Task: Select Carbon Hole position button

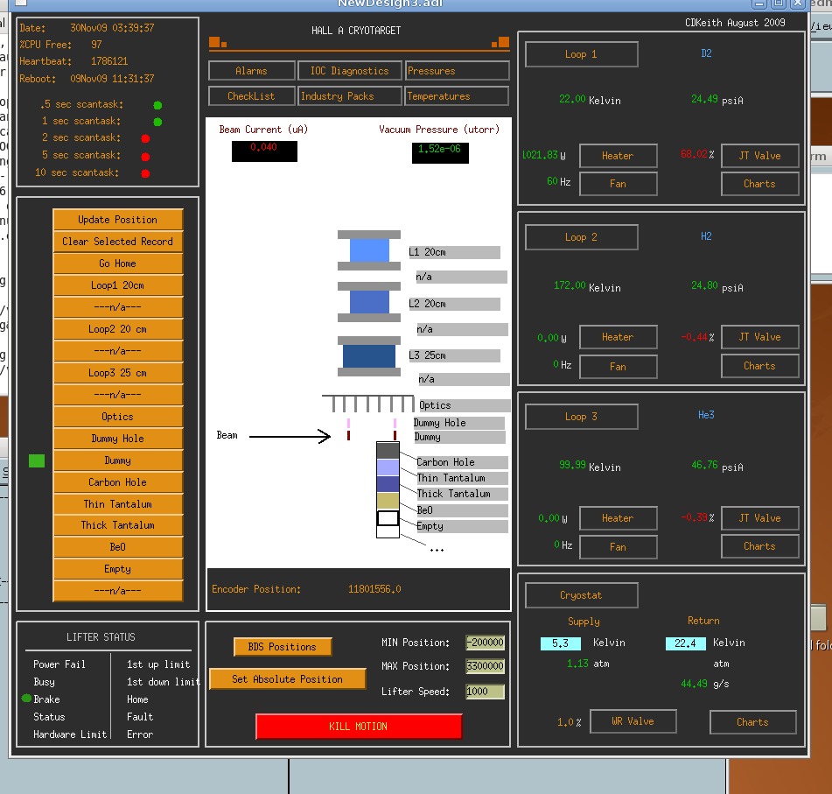Action: tap(118, 481)
